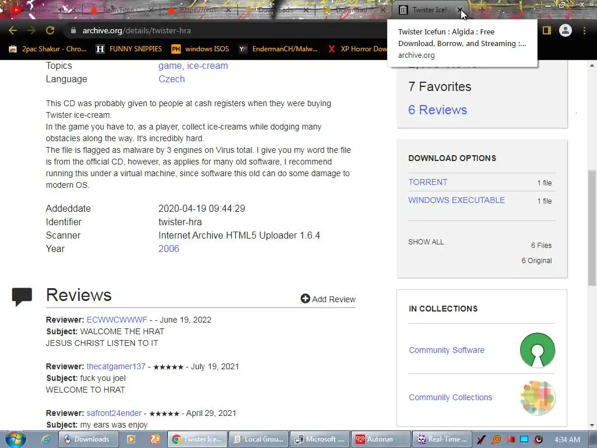Switch to Twister Ice... Chrome taskbar button
This screenshot has width=597, height=448.
(197, 439)
